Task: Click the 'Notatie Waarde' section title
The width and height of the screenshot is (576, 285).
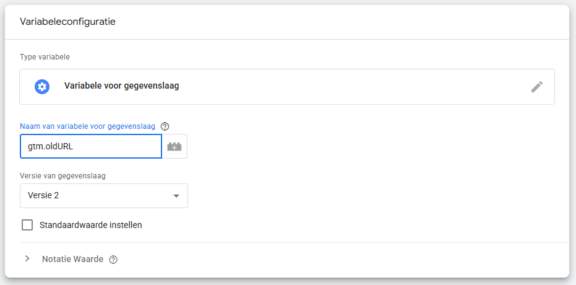Action: point(72,259)
